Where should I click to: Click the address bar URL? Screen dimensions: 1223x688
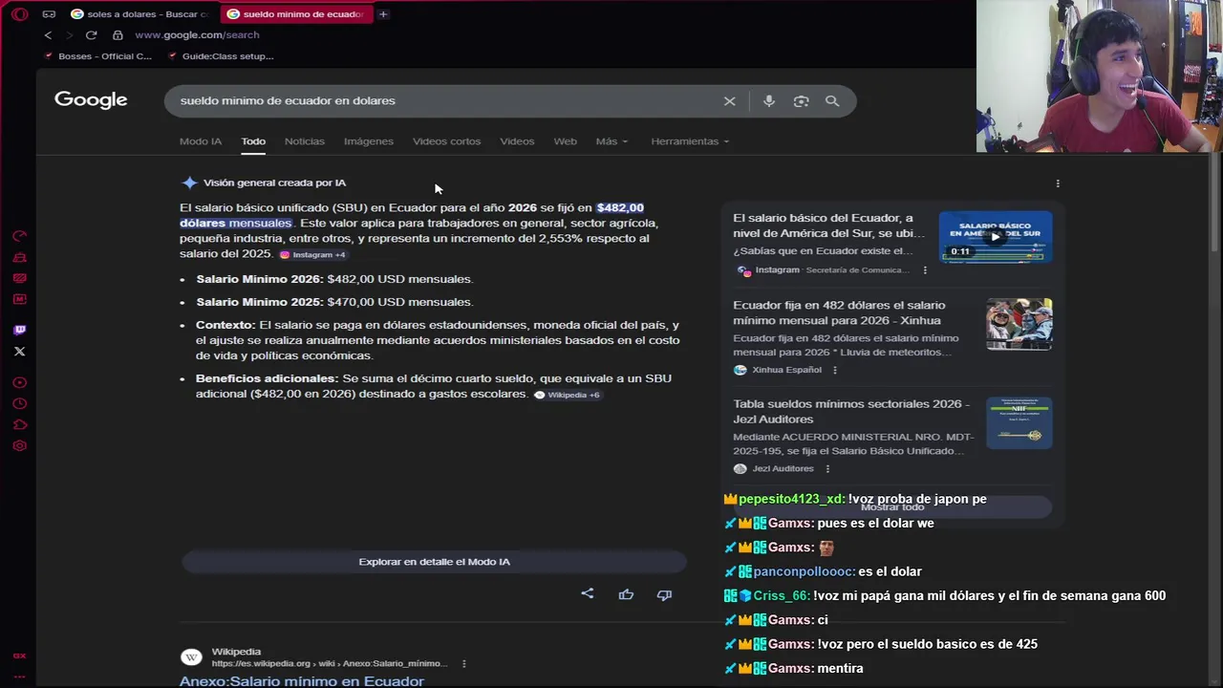197,35
